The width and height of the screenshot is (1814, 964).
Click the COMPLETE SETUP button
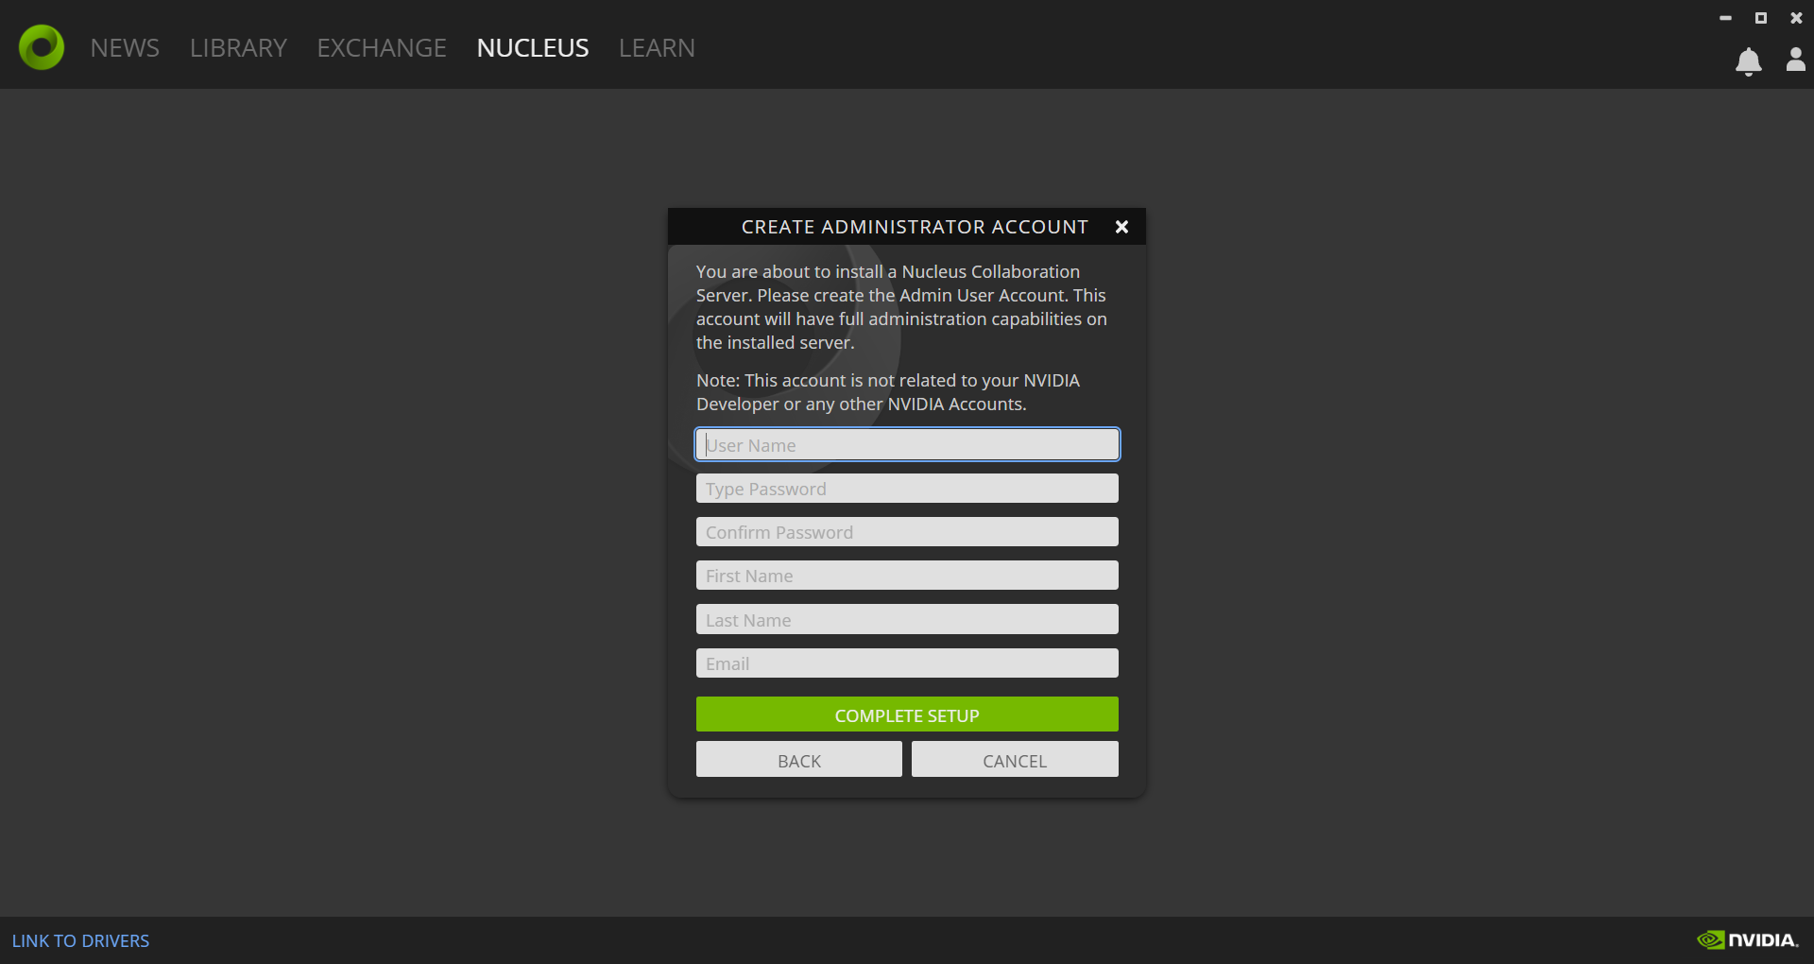point(907,714)
